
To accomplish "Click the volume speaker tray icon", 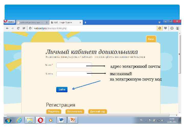I will tap(163, 120).
